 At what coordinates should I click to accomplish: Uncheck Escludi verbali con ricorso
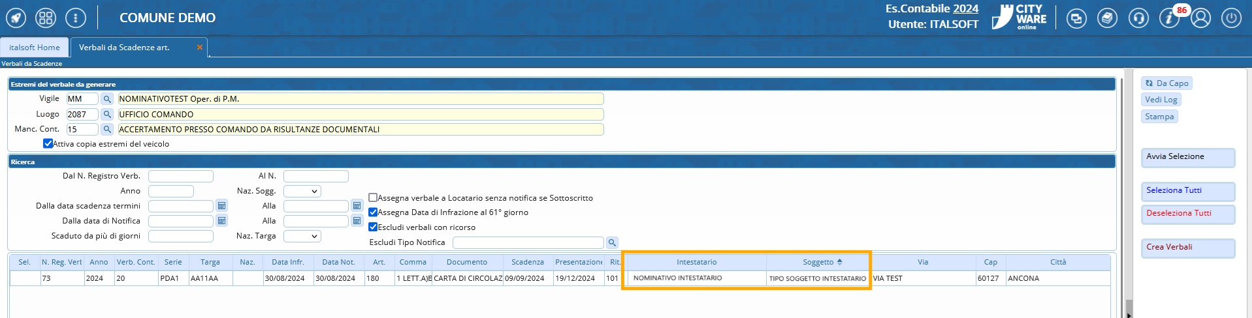(373, 227)
